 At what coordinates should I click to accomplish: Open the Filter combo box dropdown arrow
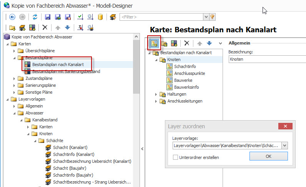tap(206, 17)
